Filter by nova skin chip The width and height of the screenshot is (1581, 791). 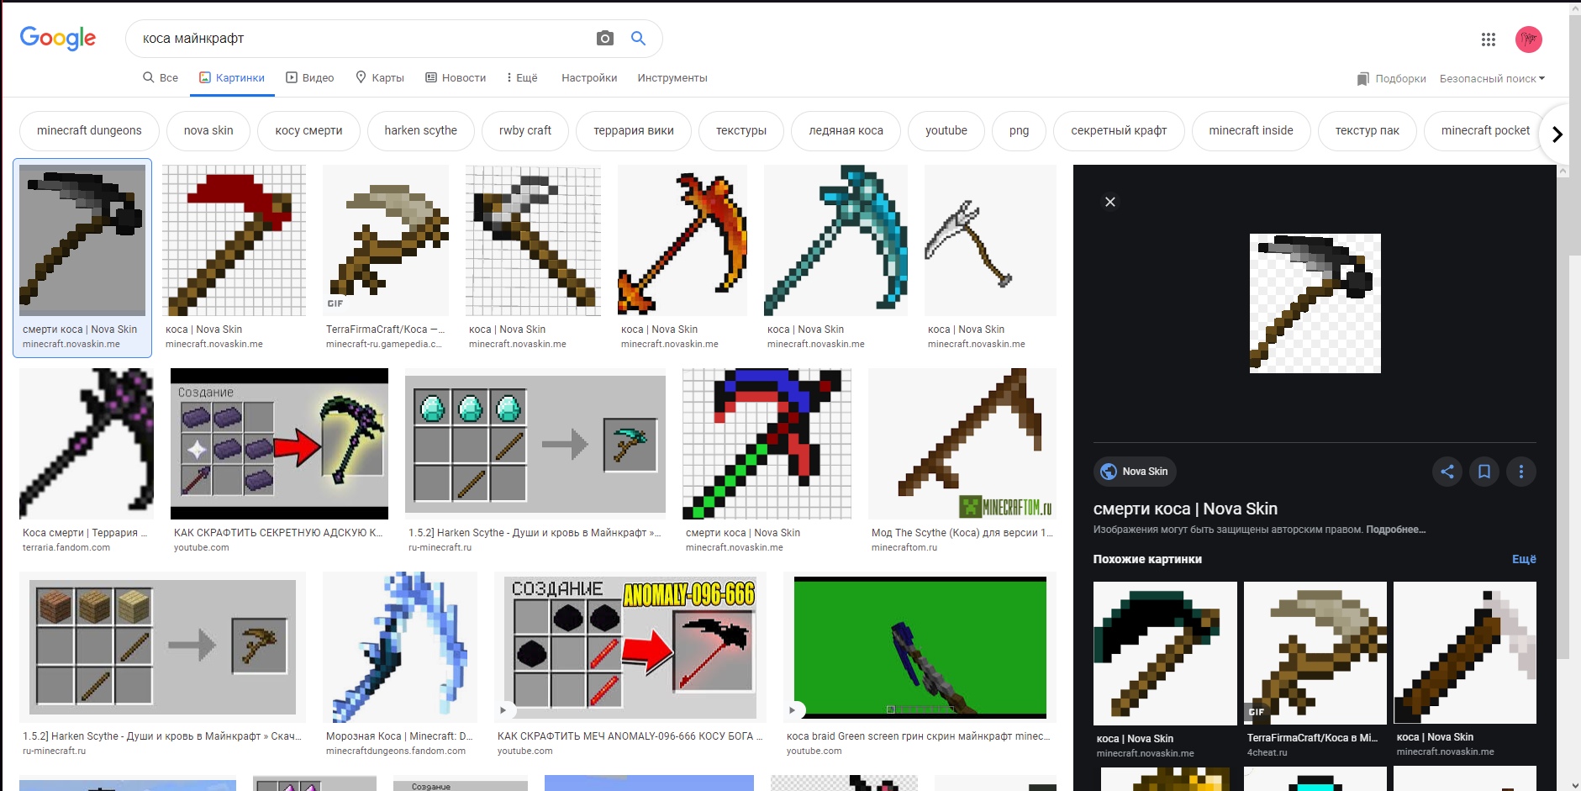[x=208, y=130]
